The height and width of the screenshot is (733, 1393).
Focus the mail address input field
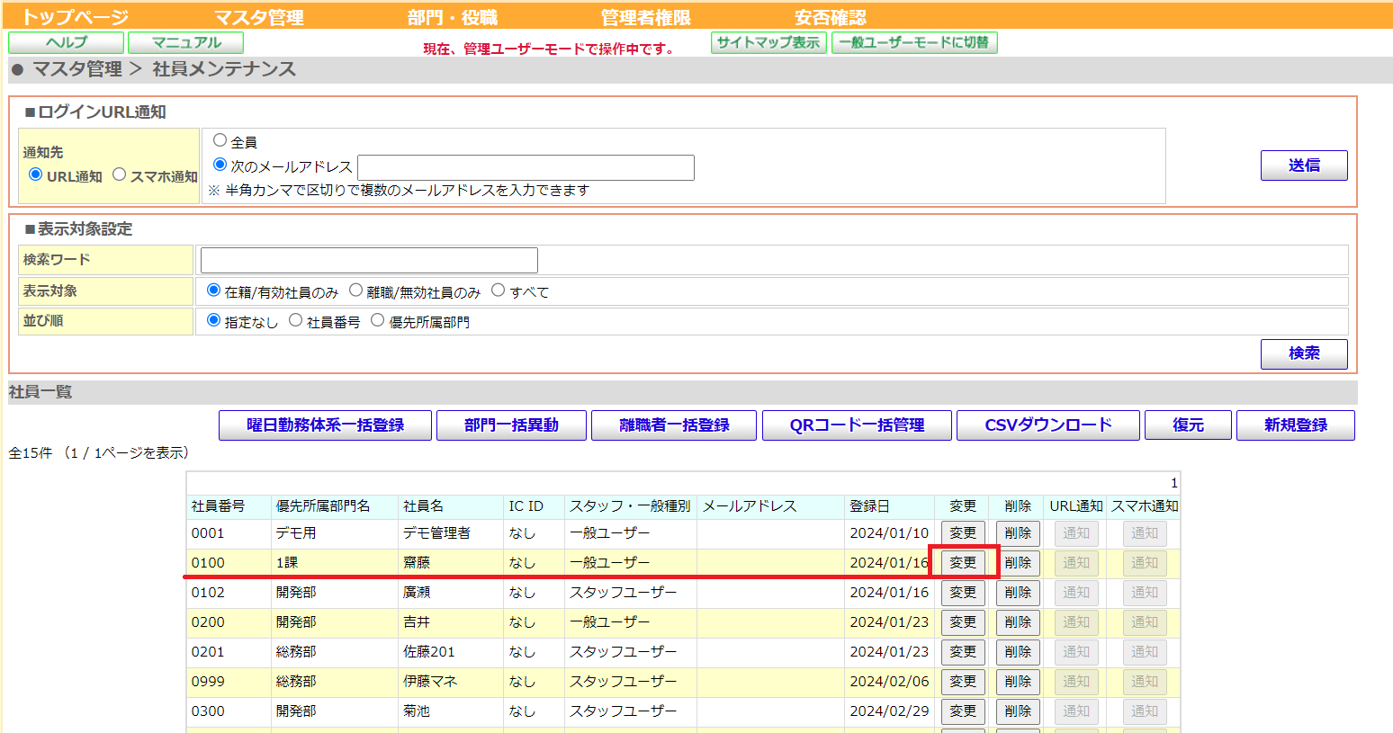pos(526,167)
